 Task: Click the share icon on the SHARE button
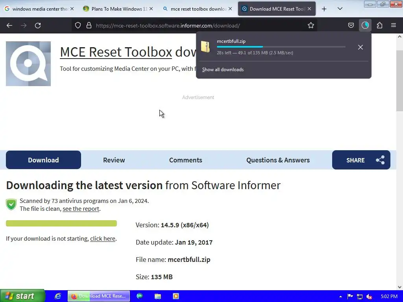380,160
